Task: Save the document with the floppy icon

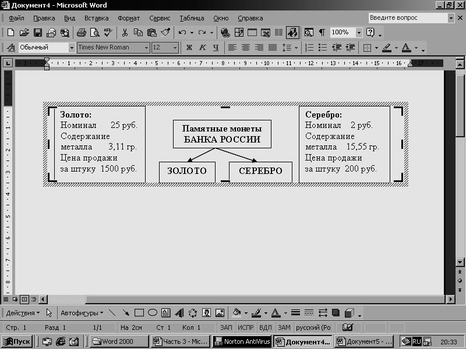Action: (38, 33)
